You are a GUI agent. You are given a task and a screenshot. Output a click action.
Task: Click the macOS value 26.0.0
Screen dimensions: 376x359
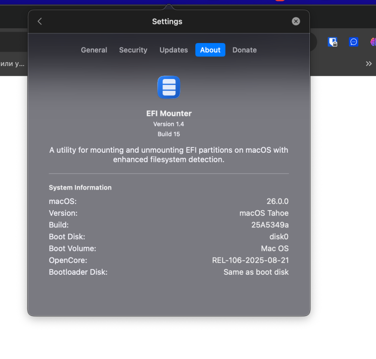pyautogui.click(x=278, y=202)
